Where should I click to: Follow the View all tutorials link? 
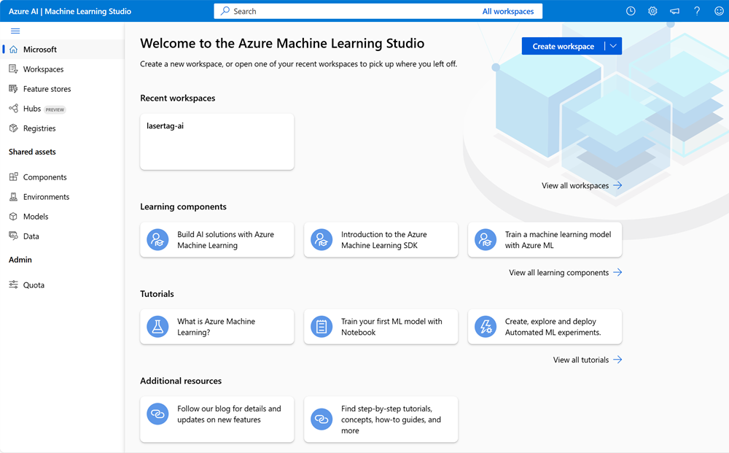[587, 360]
